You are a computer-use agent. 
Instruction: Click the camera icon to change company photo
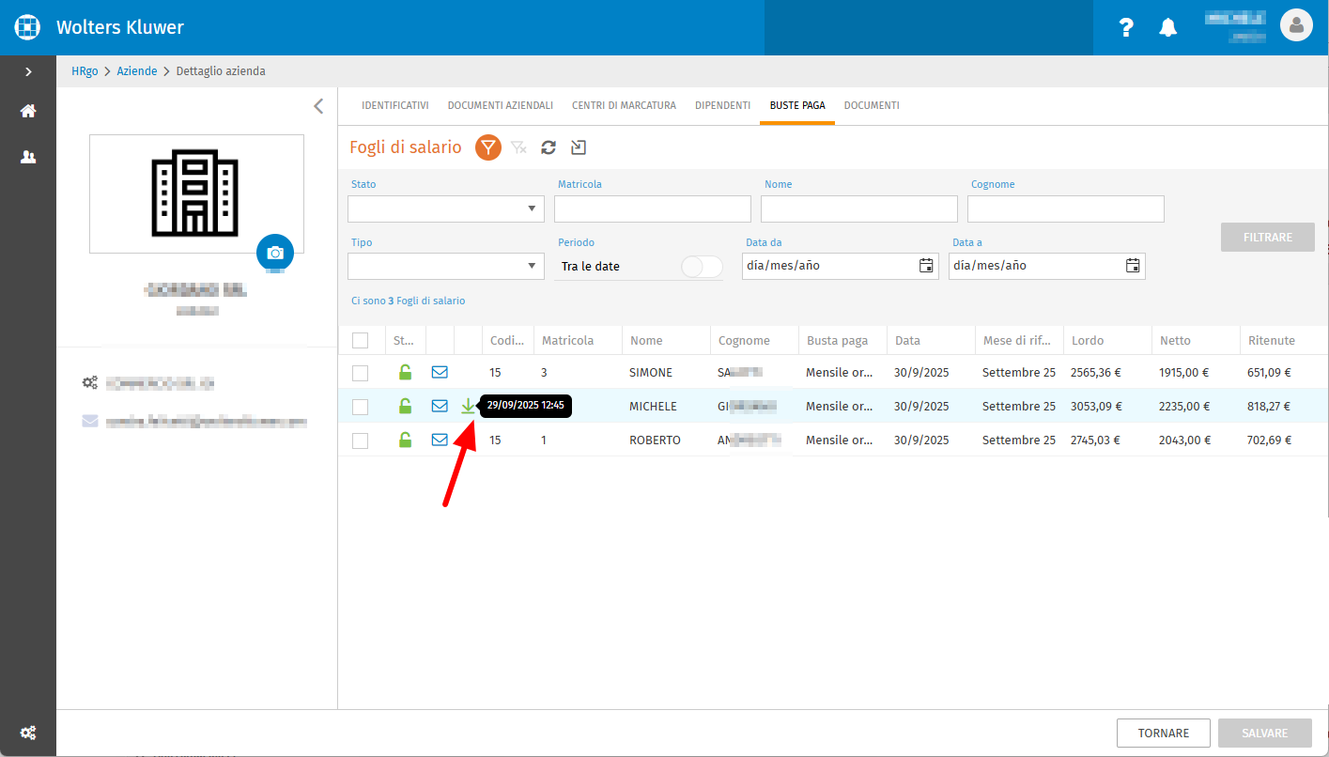[275, 253]
